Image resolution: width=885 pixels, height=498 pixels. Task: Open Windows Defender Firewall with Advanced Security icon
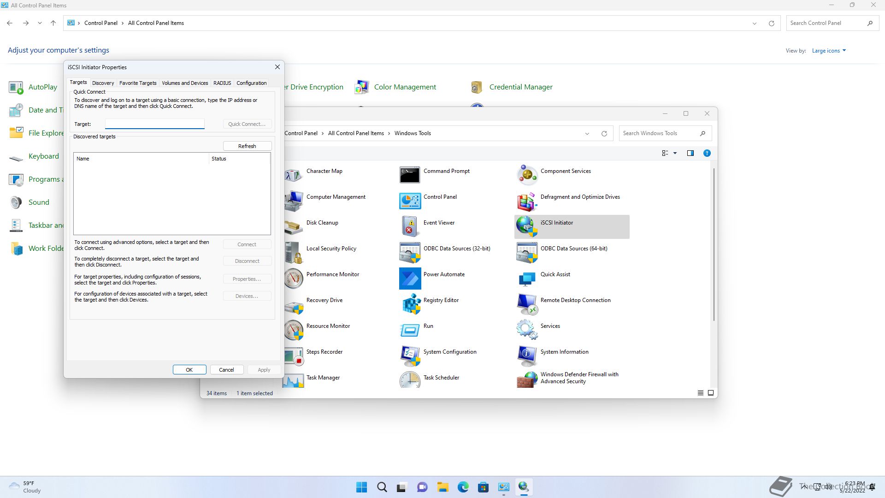pyautogui.click(x=527, y=380)
